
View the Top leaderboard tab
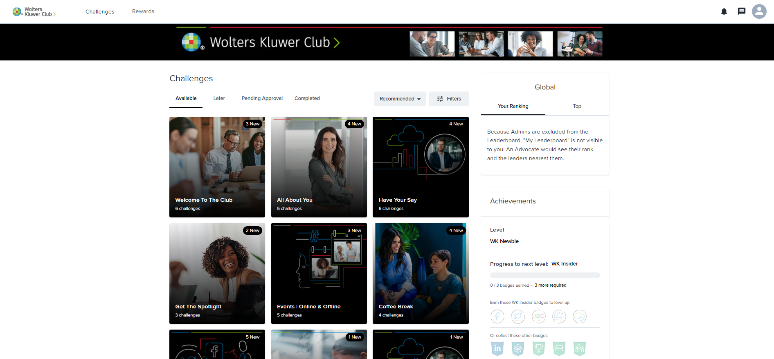577,106
